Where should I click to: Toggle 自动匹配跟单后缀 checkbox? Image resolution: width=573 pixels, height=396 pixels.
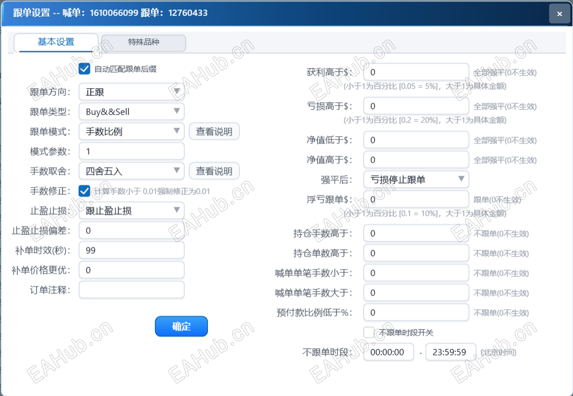tap(84, 69)
